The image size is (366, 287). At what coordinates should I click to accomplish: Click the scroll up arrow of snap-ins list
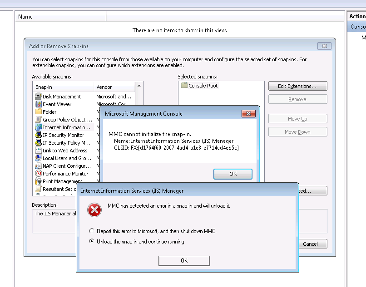(139, 86)
